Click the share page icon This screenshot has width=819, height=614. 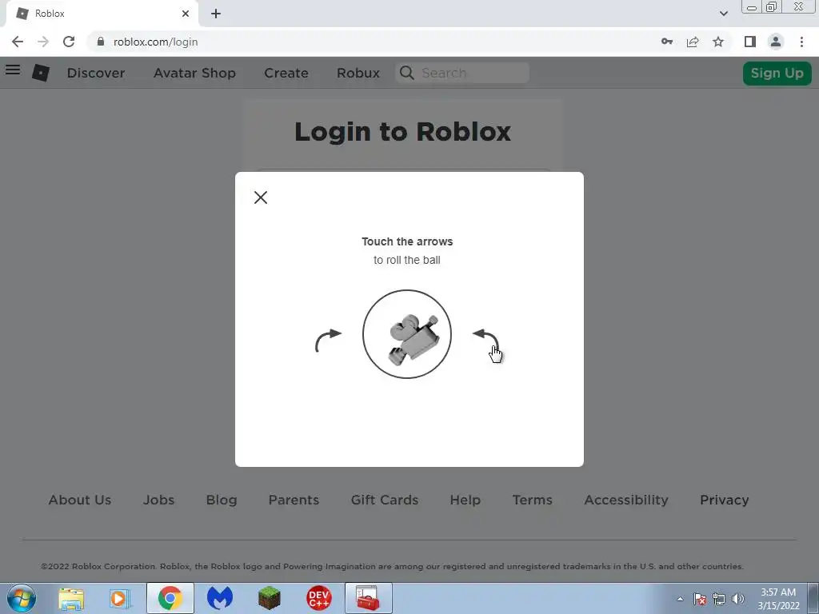[x=693, y=42]
